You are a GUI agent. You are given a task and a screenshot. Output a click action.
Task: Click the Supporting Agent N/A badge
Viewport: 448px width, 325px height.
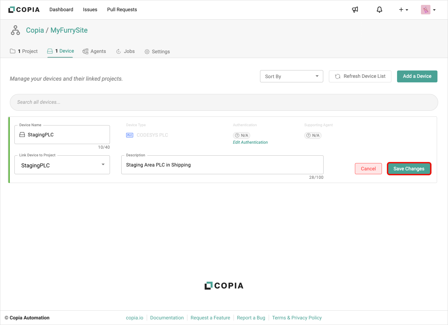pyautogui.click(x=313, y=135)
